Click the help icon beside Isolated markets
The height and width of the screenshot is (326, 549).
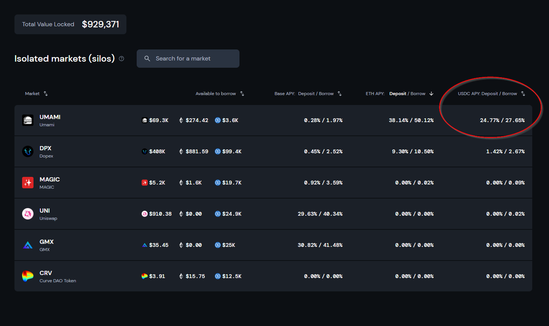(x=121, y=59)
